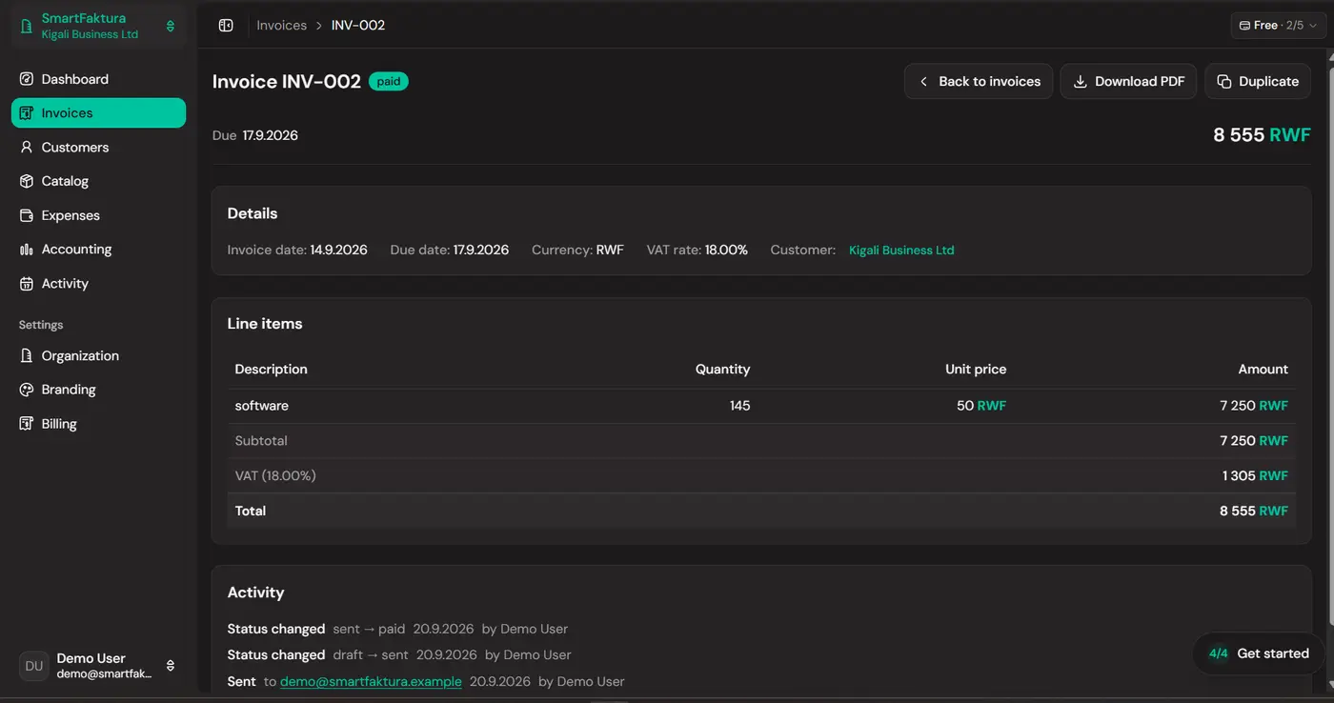Click the demo@smartfaktura.example email link
The width and height of the screenshot is (1334, 703).
point(371,681)
